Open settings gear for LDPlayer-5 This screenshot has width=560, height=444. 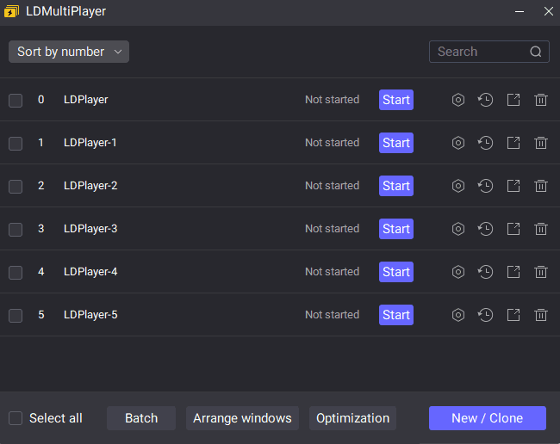[x=458, y=315]
